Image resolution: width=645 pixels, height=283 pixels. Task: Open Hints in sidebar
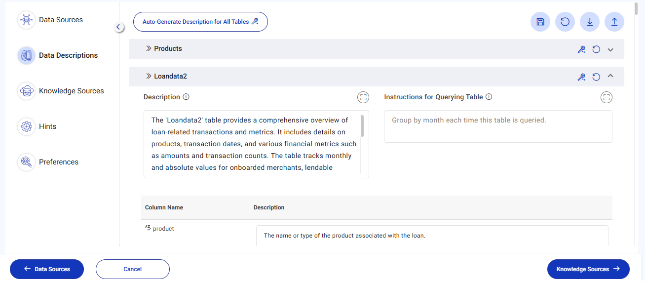click(47, 126)
